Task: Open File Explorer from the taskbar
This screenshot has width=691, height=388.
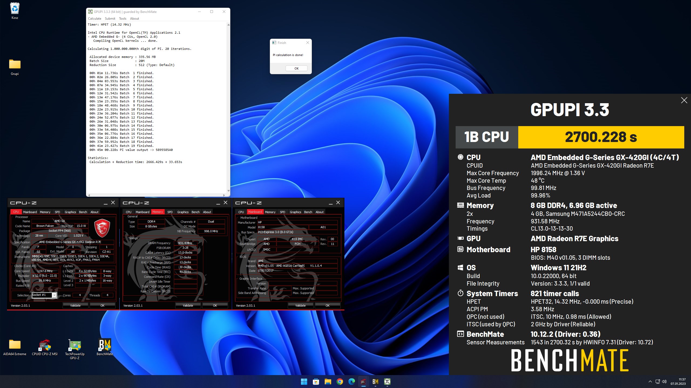Action: (x=328, y=382)
